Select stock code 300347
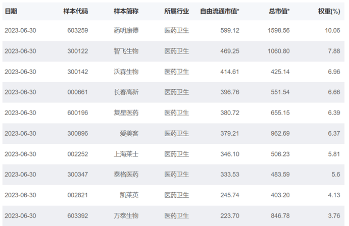The height and width of the screenshot is (226, 349). pos(78,175)
